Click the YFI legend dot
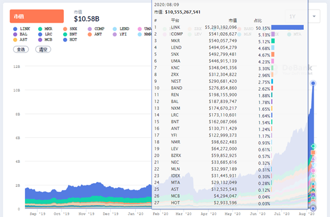330x217 pixels. [115, 35]
